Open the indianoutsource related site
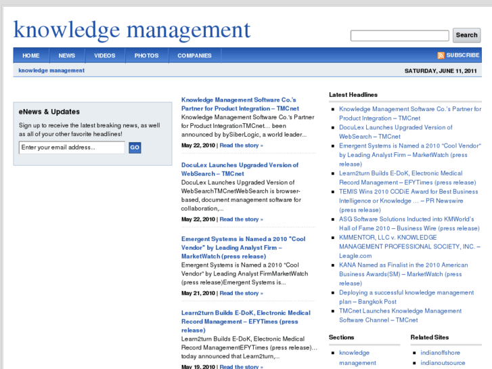 tap(443, 363)
